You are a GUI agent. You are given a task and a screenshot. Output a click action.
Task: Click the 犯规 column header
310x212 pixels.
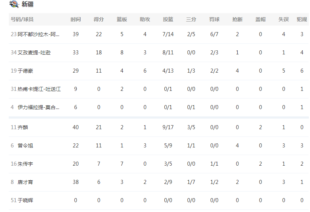tap(302, 19)
